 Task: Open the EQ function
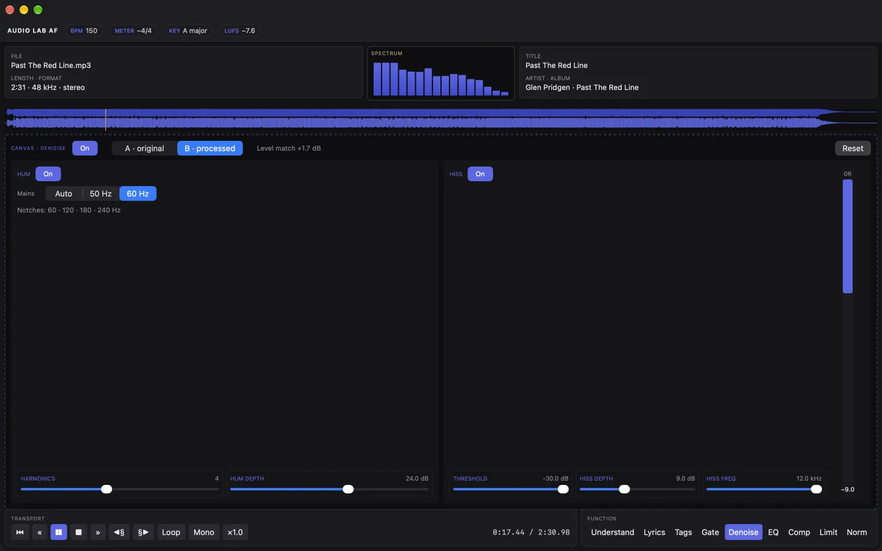pyautogui.click(x=773, y=532)
